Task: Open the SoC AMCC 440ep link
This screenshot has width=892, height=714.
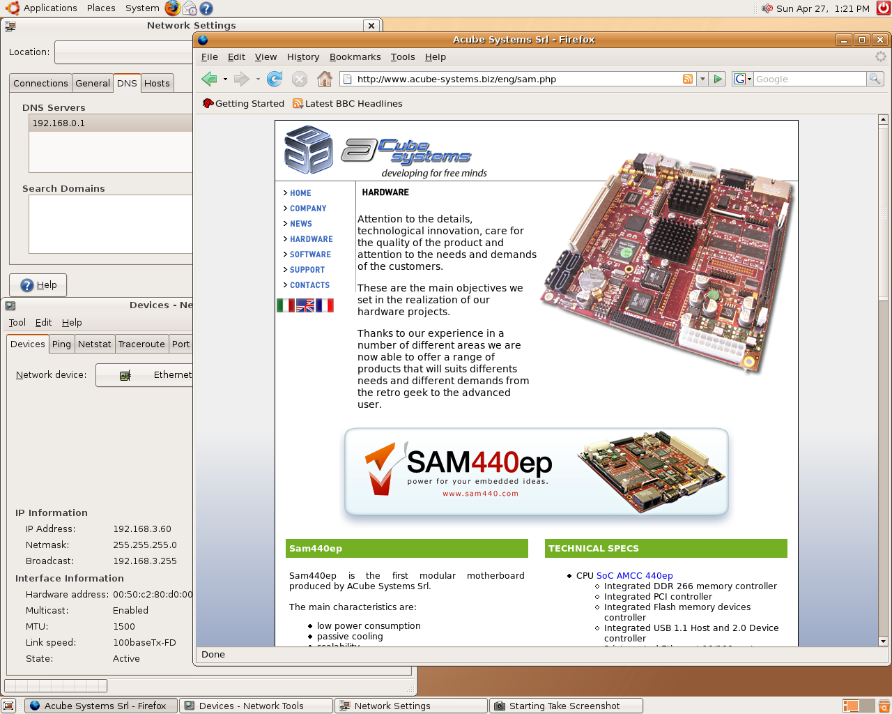Action: click(x=635, y=576)
